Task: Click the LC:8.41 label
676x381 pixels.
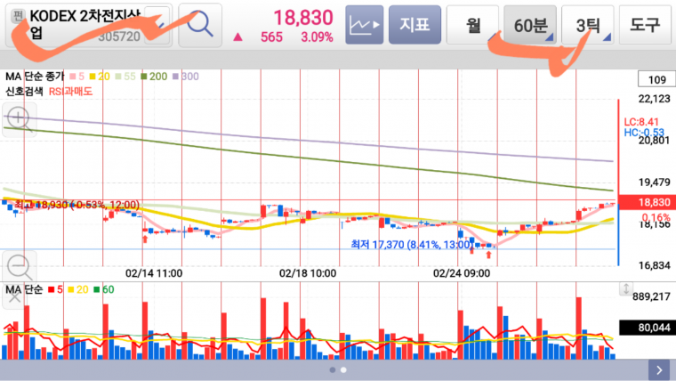Action: [641, 122]
